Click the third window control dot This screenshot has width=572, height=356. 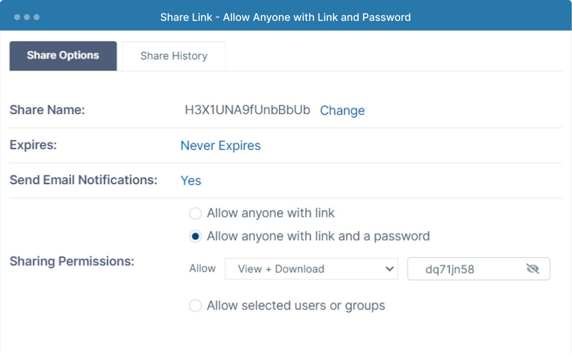coord(36,17)
